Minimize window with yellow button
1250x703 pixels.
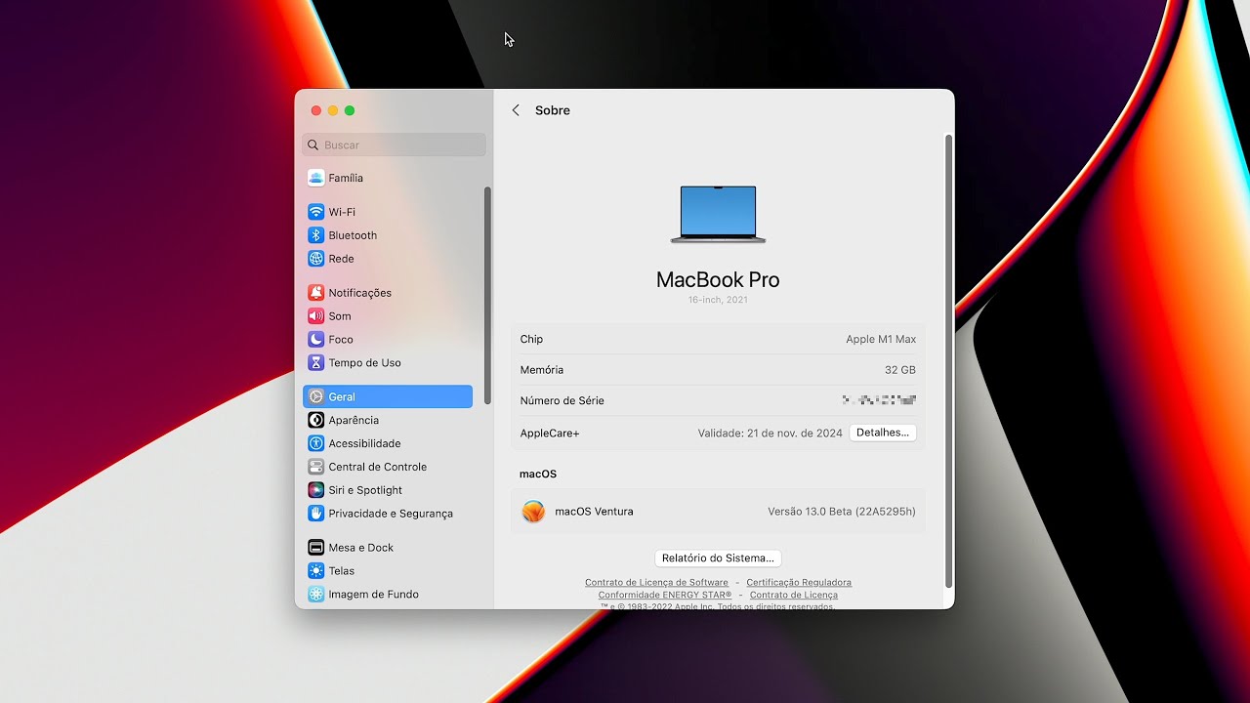(x=333, y=110)
